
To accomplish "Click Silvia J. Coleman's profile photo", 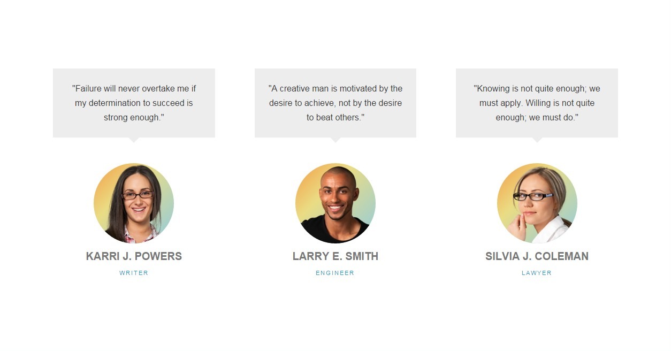I will click(x=537, y=203).
